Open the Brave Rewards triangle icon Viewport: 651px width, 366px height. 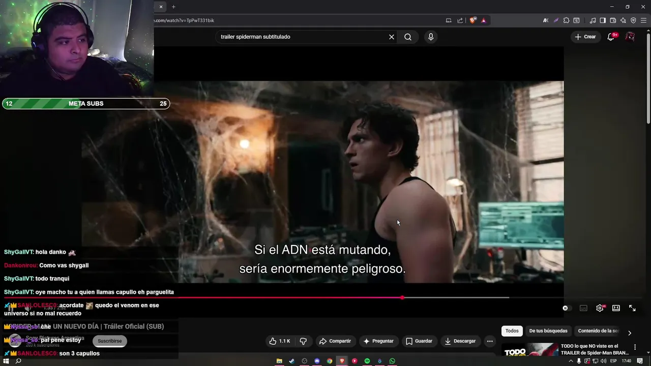(484, 20)
